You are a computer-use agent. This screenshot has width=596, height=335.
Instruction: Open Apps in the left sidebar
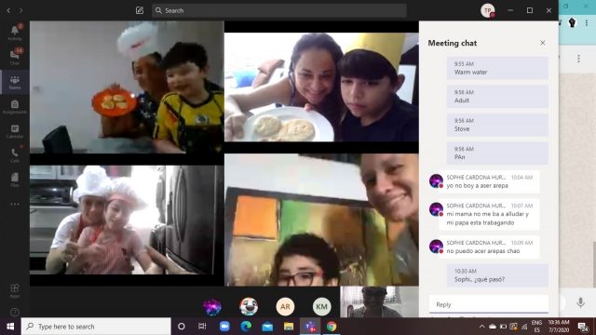click(x=15, y=290)
